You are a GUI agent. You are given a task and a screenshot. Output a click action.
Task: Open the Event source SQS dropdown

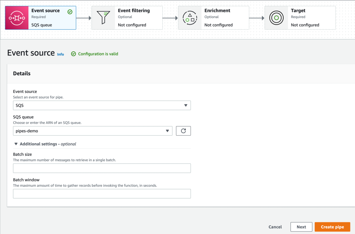[102, 105]
